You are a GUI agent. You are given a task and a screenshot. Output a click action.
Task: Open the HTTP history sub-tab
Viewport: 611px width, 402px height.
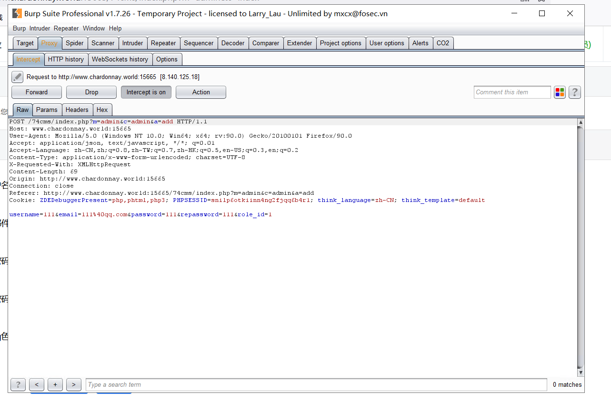point(66,59)
